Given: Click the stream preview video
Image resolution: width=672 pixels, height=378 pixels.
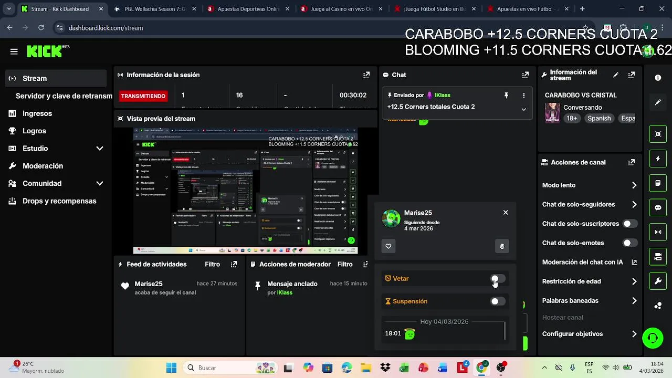Looking at the screenshot, I should point(246,191).
